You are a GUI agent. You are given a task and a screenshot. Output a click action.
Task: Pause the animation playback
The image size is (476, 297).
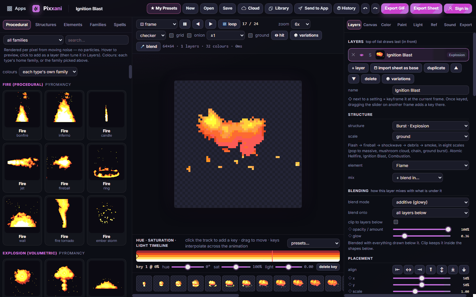pyautogui.click(x=185, y=24)
